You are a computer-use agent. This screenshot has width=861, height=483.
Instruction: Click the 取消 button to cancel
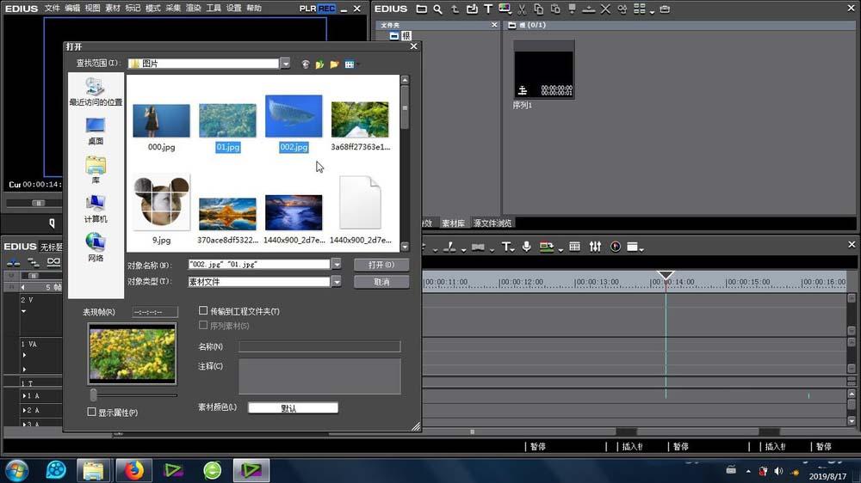381,282
